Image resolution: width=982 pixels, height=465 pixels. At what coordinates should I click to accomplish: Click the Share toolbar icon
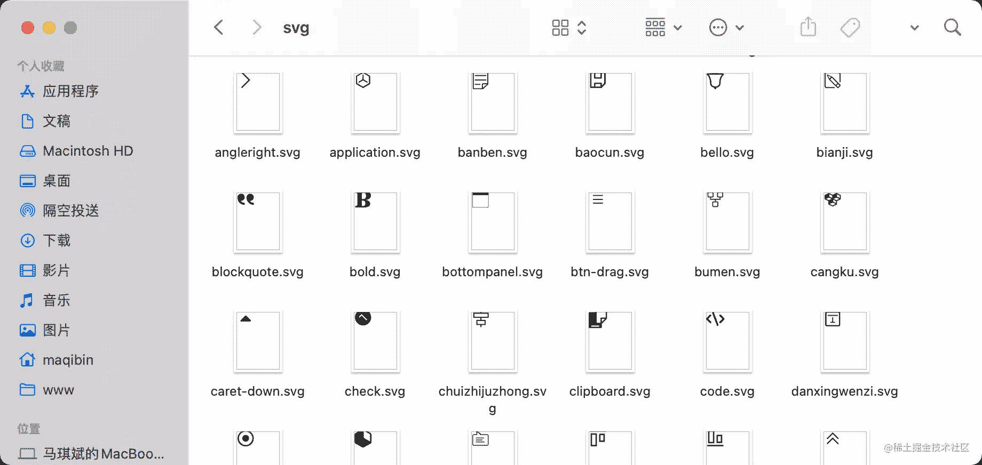pos(808,27)
